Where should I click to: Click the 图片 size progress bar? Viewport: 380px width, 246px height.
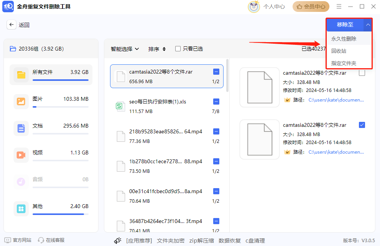point(61,107)
